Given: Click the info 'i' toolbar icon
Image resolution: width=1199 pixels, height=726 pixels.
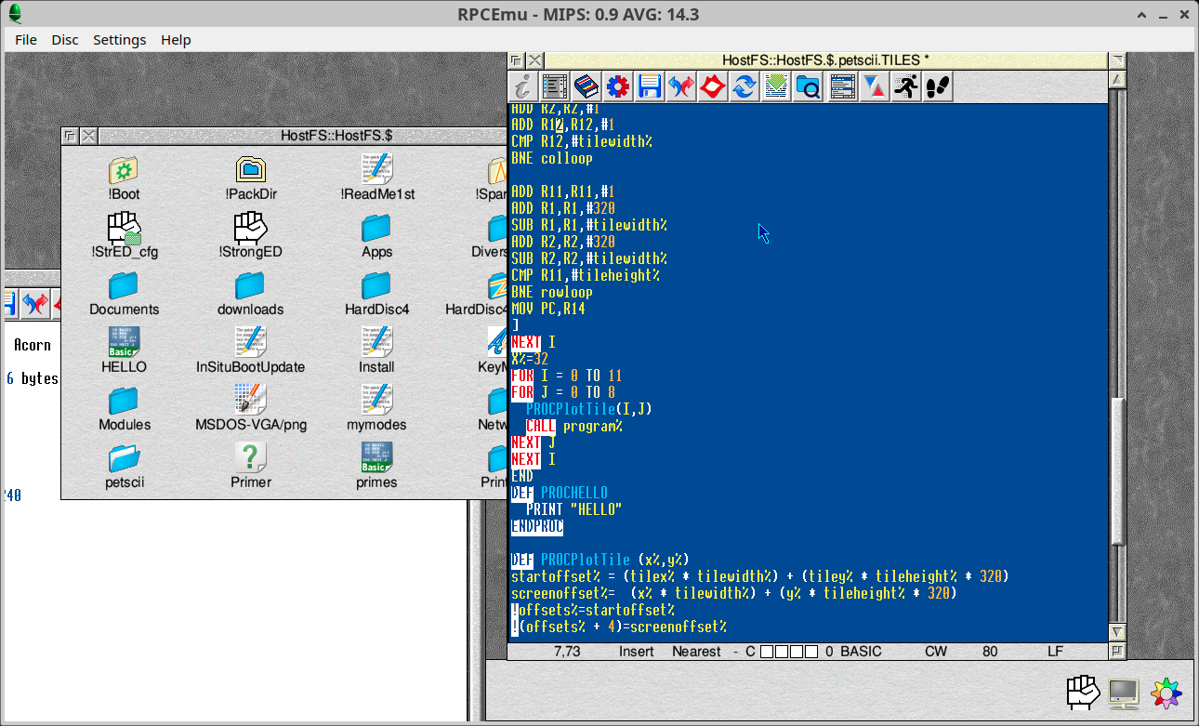Looking at the screenshot, I should tap(523, 86).
